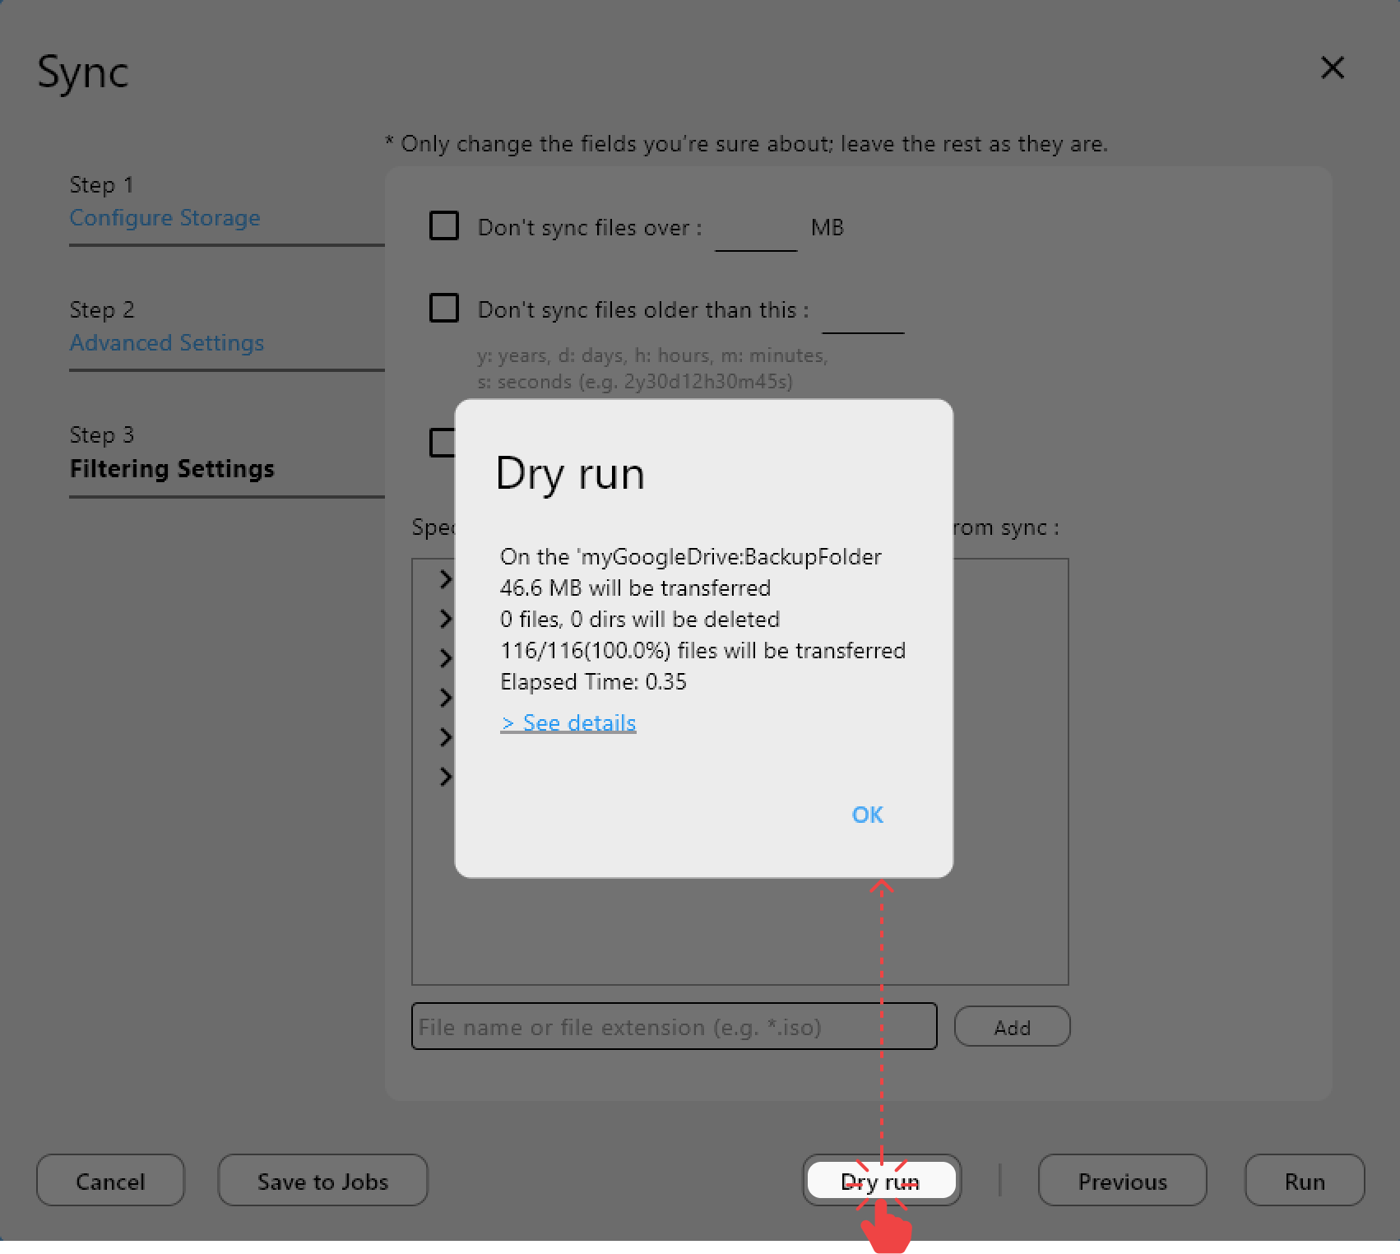Switch to Step 2 Advanced Settings
Screen dimensions: 1400x1254
pos(166,342)
